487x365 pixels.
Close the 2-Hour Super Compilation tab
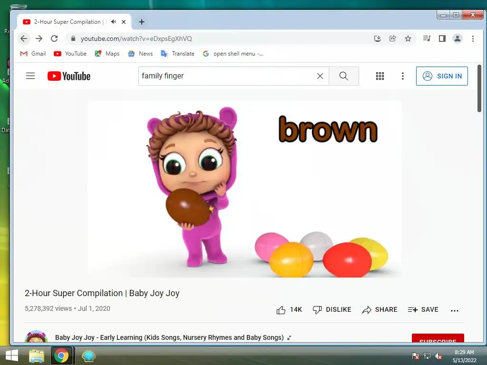pos(124,22)
